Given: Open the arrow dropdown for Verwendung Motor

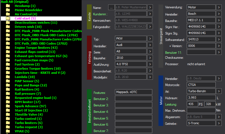Looking at the screenshot, I should point(219,7).
